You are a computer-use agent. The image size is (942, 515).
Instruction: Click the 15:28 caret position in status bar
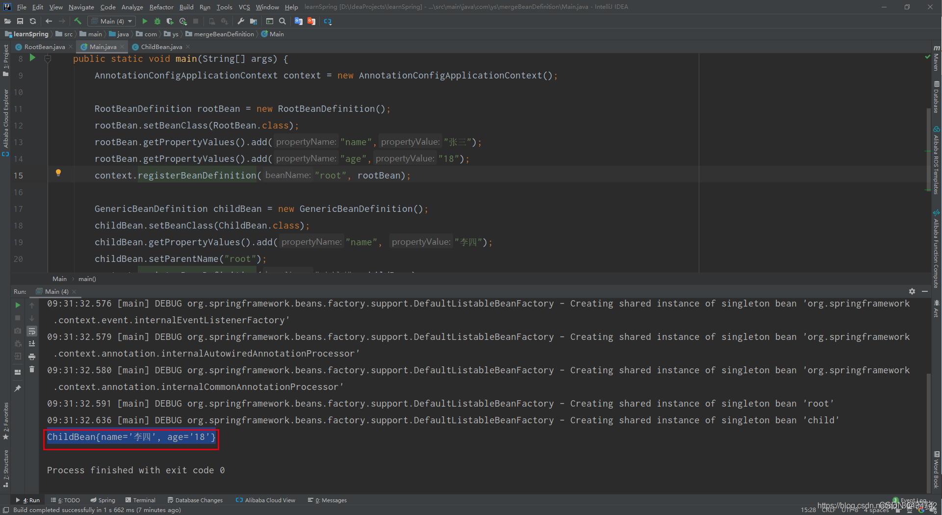[x=808, y=510]
